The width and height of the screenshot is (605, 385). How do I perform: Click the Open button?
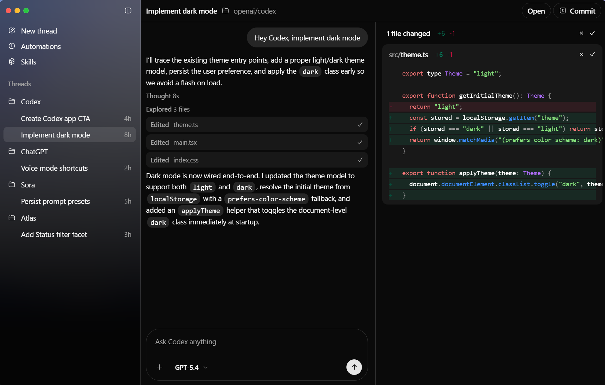536,11
